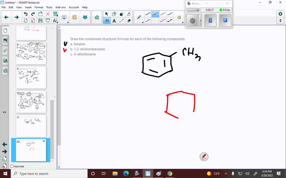Open the Attachments paperclip sidebar tab
The height and width of the screenshot is (178, 286).
5,50
